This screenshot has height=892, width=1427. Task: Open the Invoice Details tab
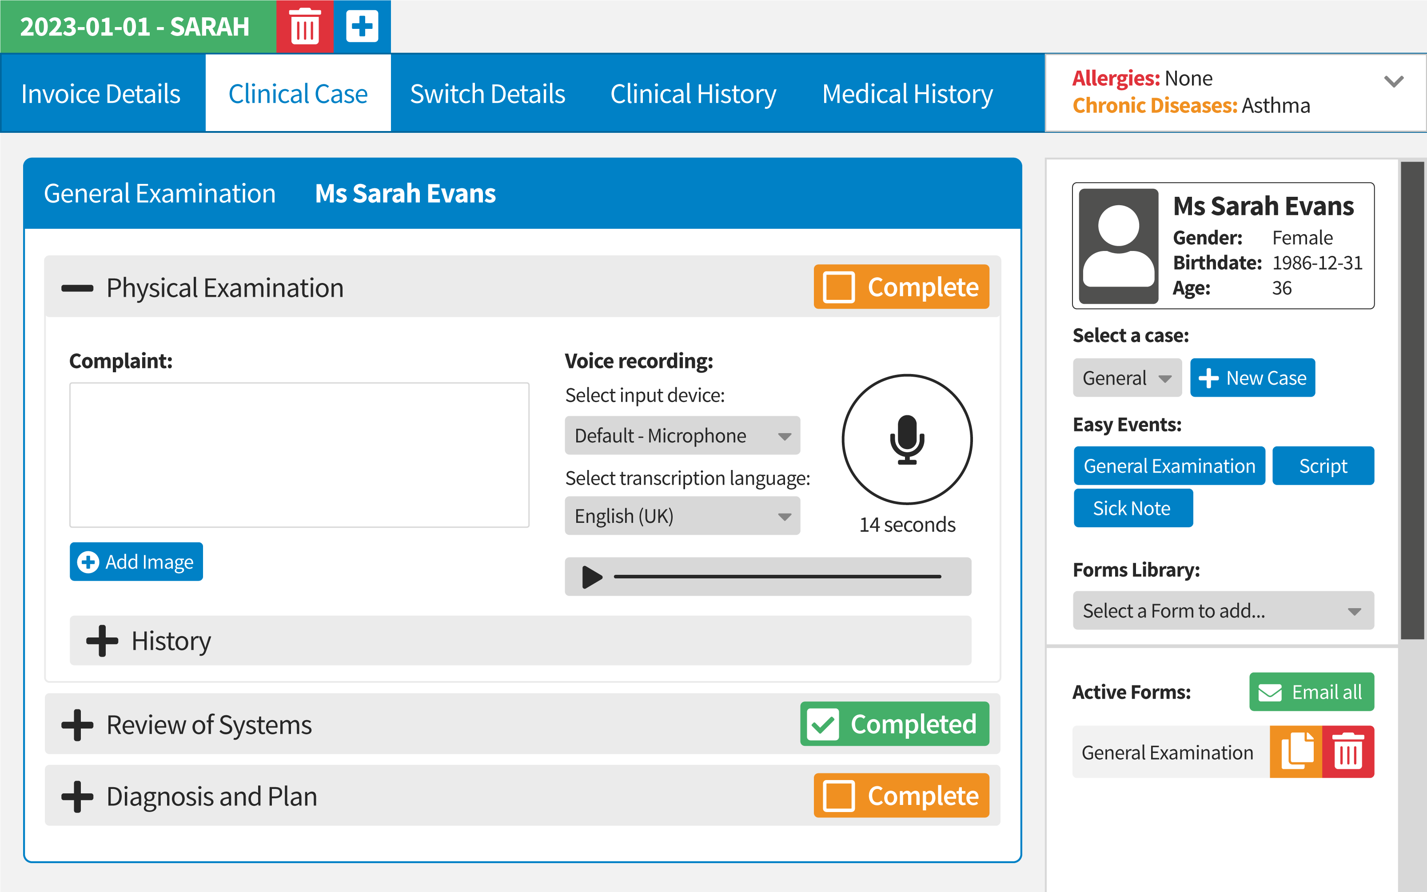(101, 94)
